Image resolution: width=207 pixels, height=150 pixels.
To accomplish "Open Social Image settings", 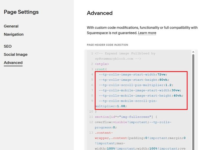I will [x=16, y=54].
